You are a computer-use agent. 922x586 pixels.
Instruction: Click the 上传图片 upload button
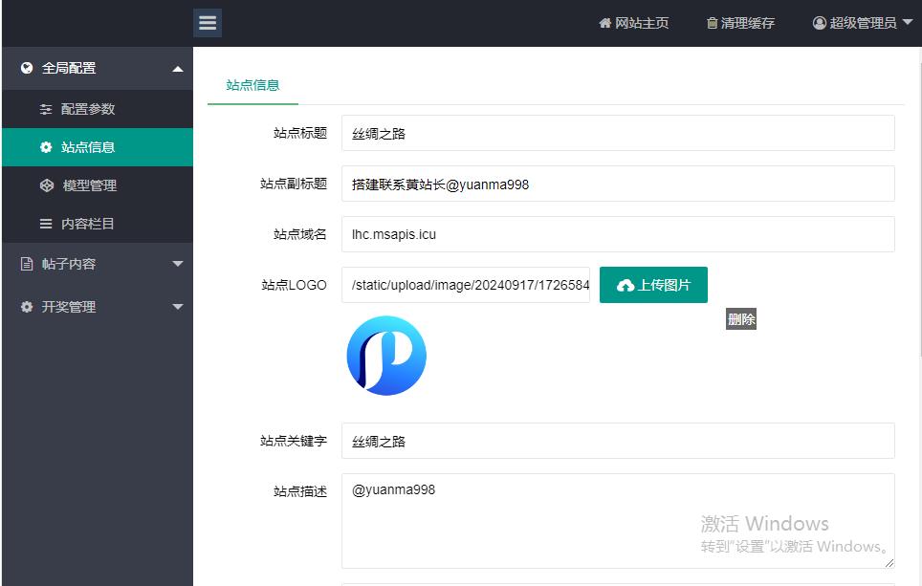(653, 285)
